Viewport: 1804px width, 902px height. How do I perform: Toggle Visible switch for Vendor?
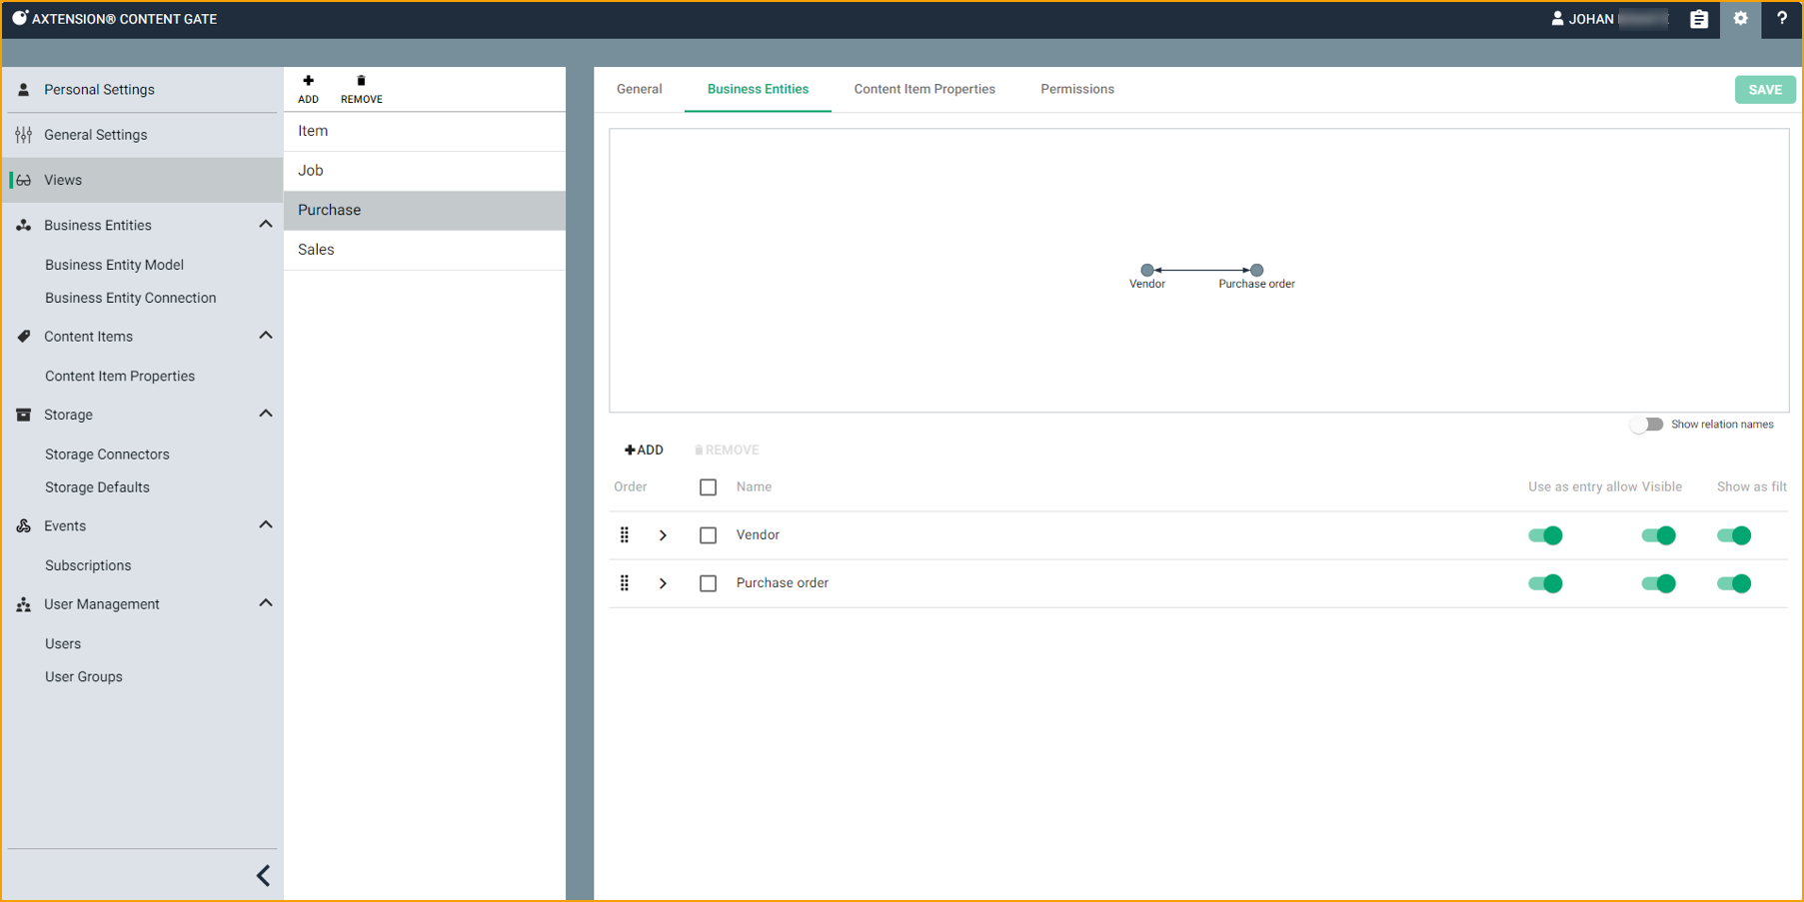click(1659, 535)
